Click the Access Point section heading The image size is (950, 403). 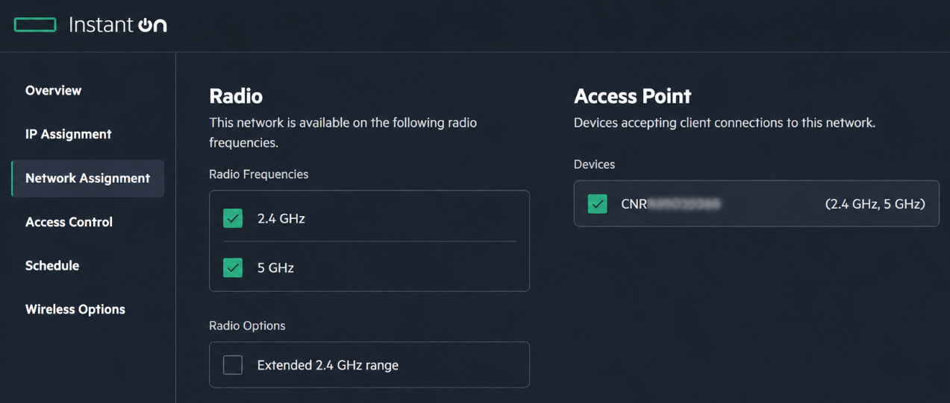click(632, 96)
